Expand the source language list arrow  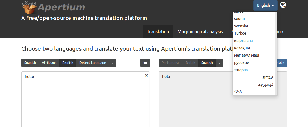(x=113, y=63)
